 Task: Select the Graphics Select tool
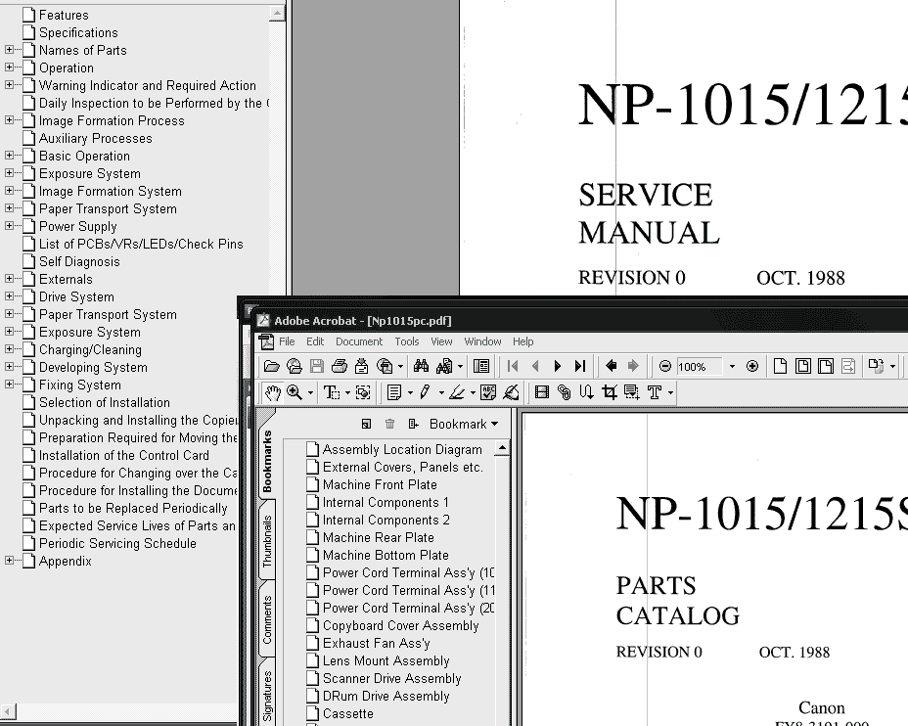pos(363,392)
